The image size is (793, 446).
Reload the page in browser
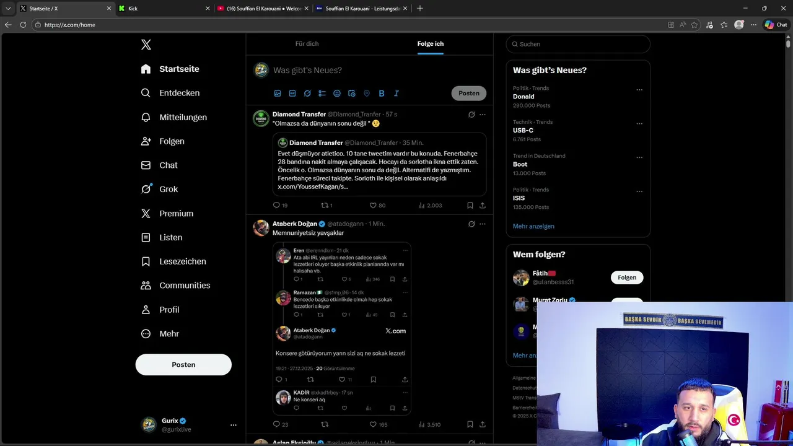[23, 25]
